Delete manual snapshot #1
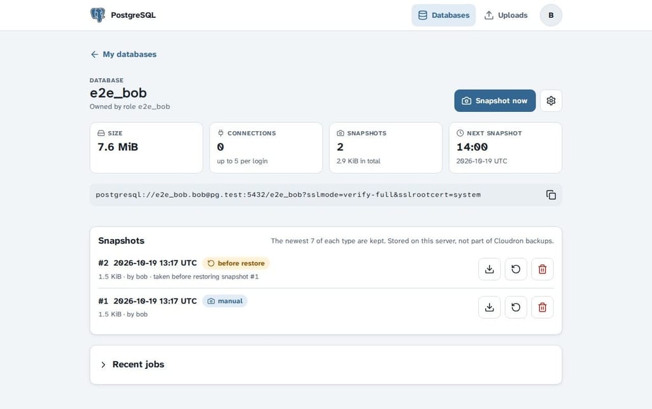Screen dimensions: 652x409 542,307
